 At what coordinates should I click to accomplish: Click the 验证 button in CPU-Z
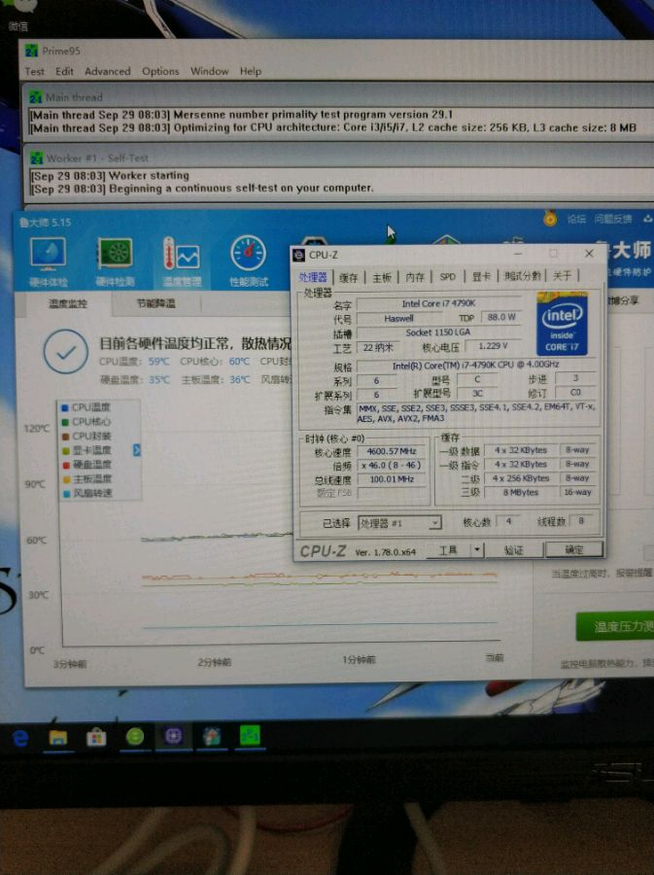click(513, 550)
